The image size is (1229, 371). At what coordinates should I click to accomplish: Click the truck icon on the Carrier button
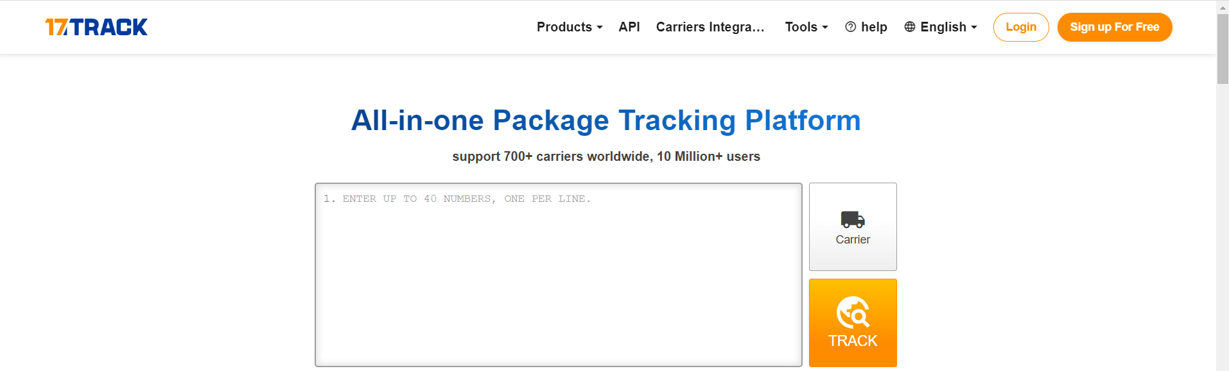coord(853,220)
